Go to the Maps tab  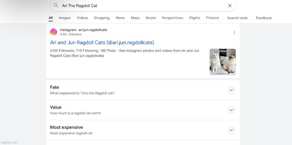point(135,18)
